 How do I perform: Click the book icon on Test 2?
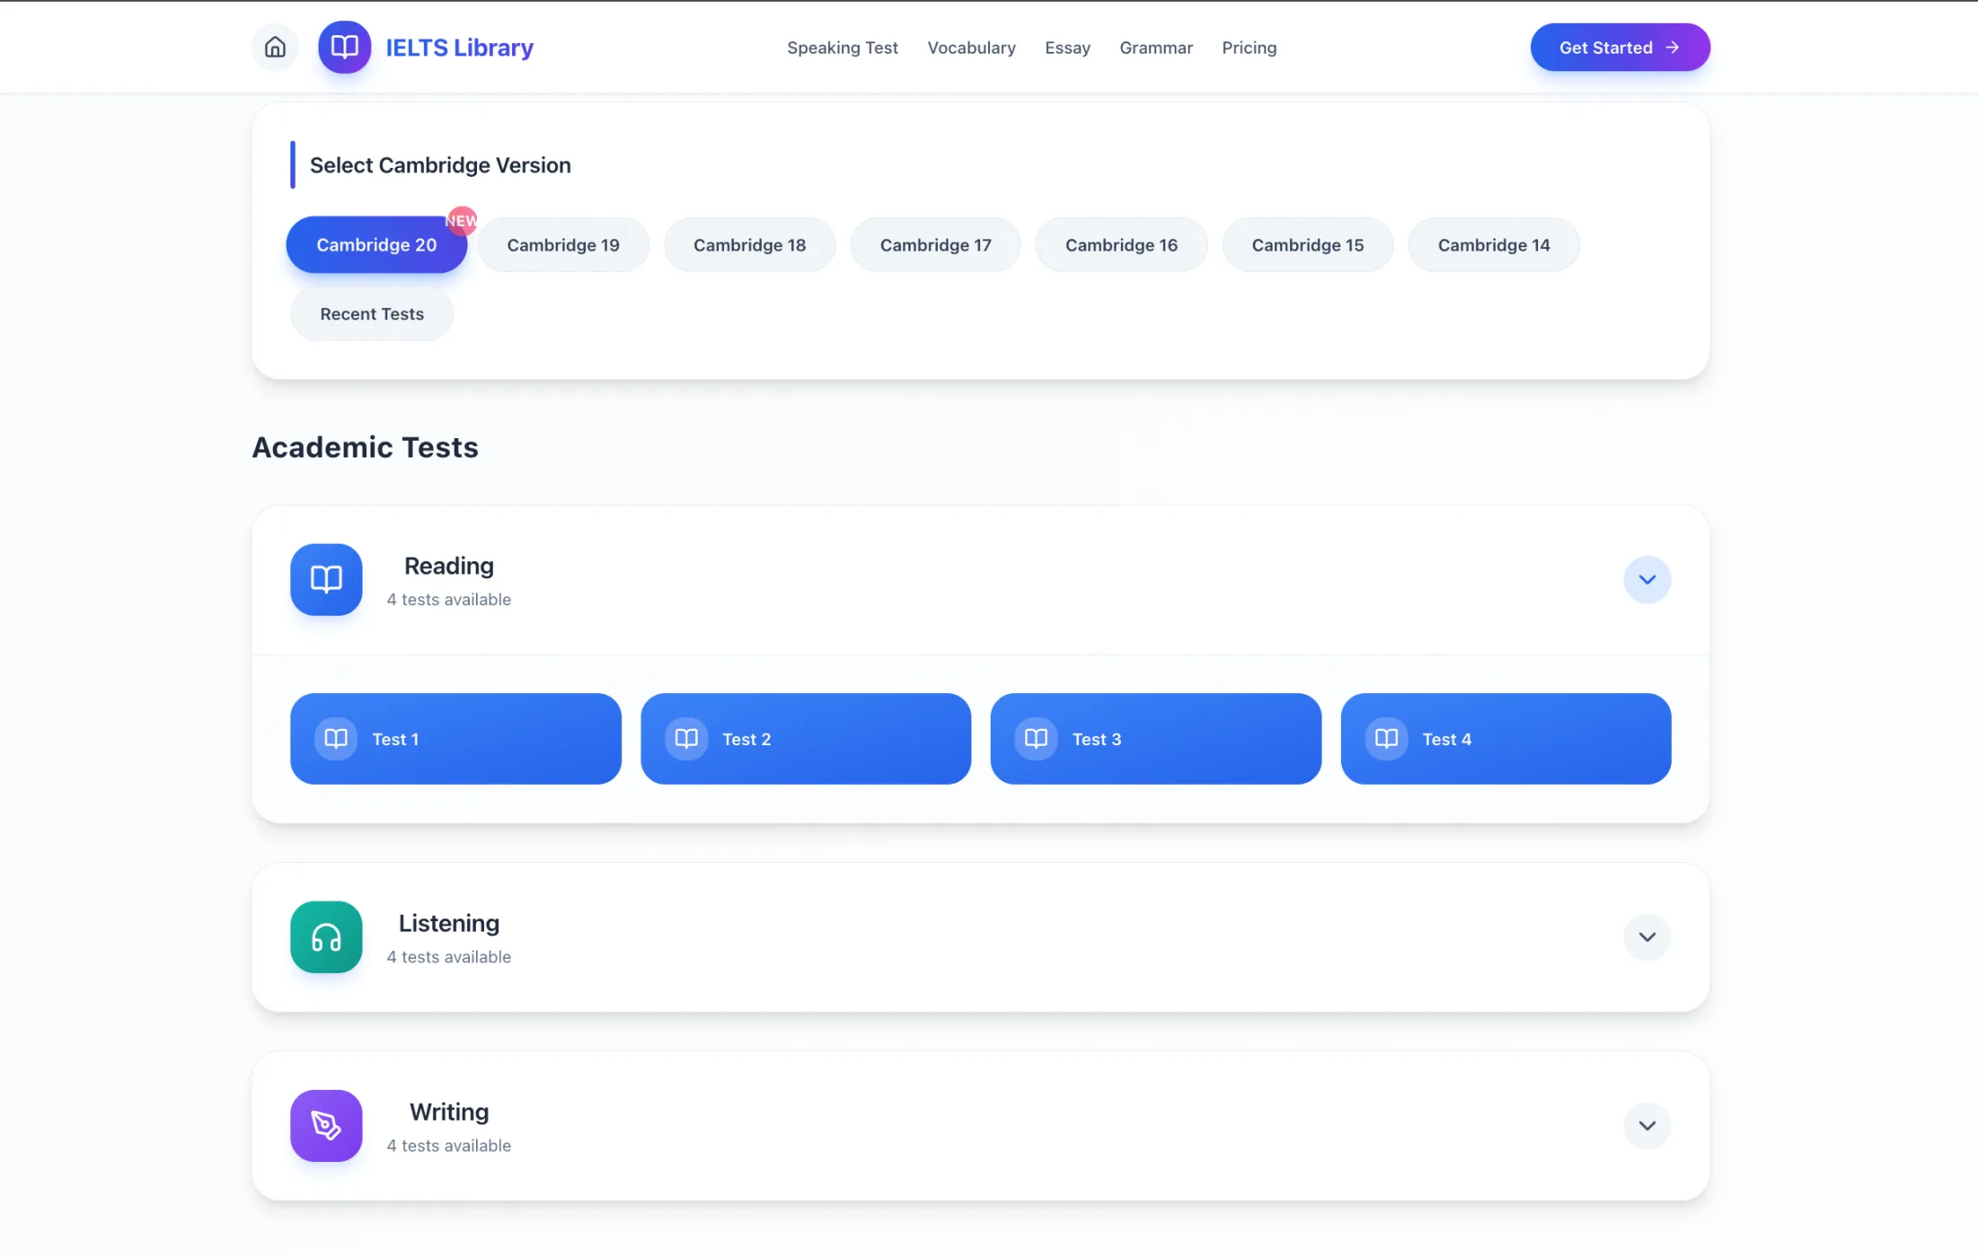(686, 738)
